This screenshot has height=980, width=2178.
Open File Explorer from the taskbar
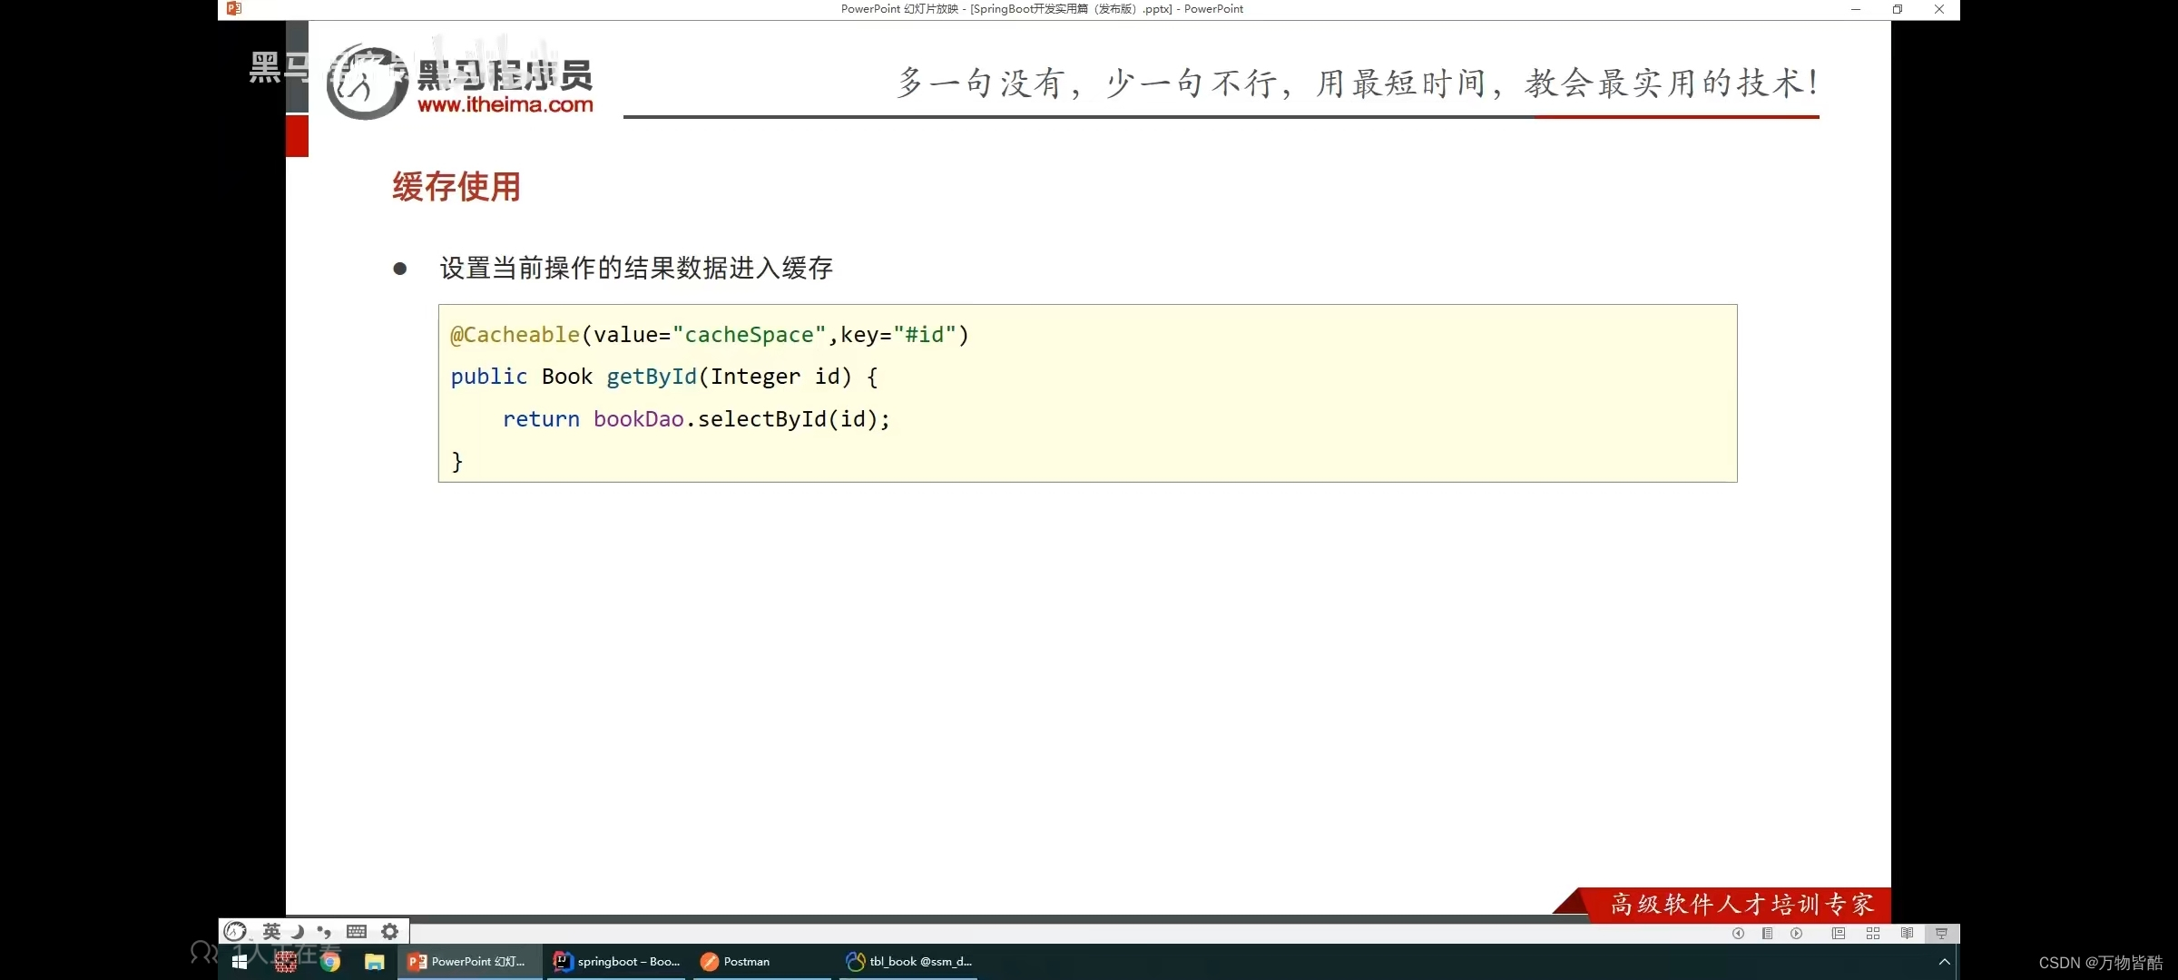[x=374, y=962]
